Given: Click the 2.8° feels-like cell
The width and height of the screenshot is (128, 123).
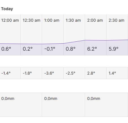Looking at the screenshot, I should coord(96,73).
